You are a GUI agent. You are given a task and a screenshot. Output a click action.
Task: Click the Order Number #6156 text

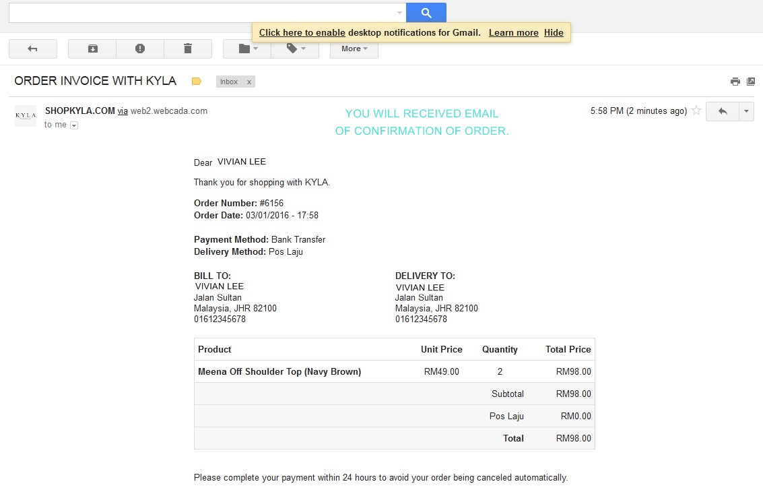point(238,203)
